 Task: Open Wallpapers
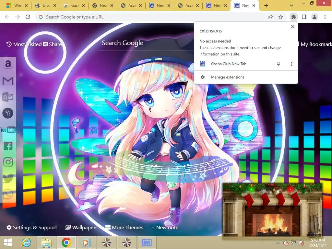click(81, 227)
